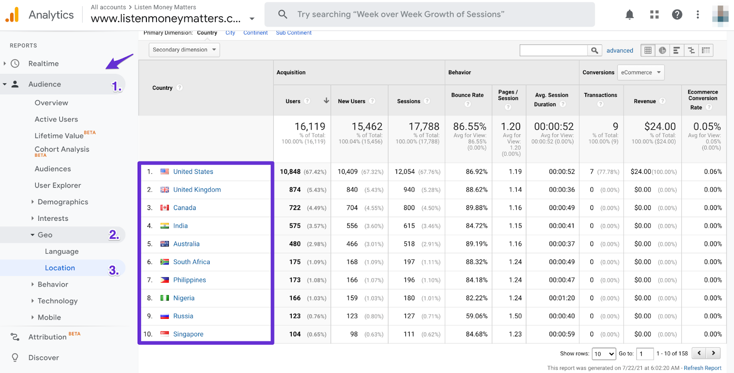Switch to Comparison view icon
The height and width of the screenshot is (373, 734).
[691, 50]
